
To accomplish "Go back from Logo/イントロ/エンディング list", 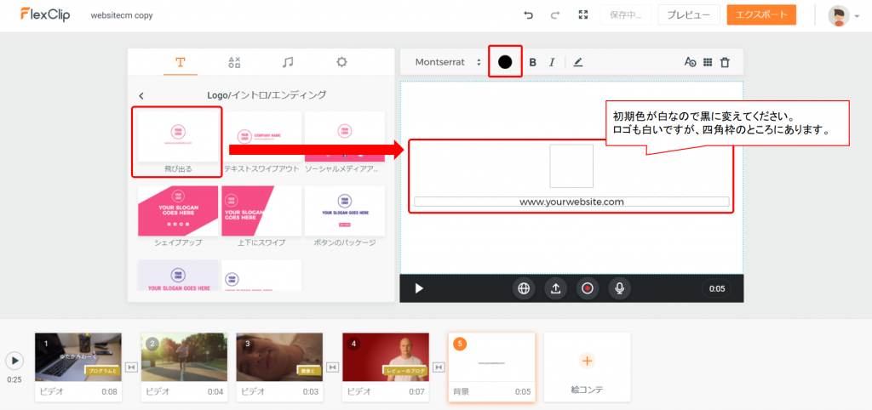I will click(x=141, y=95).
